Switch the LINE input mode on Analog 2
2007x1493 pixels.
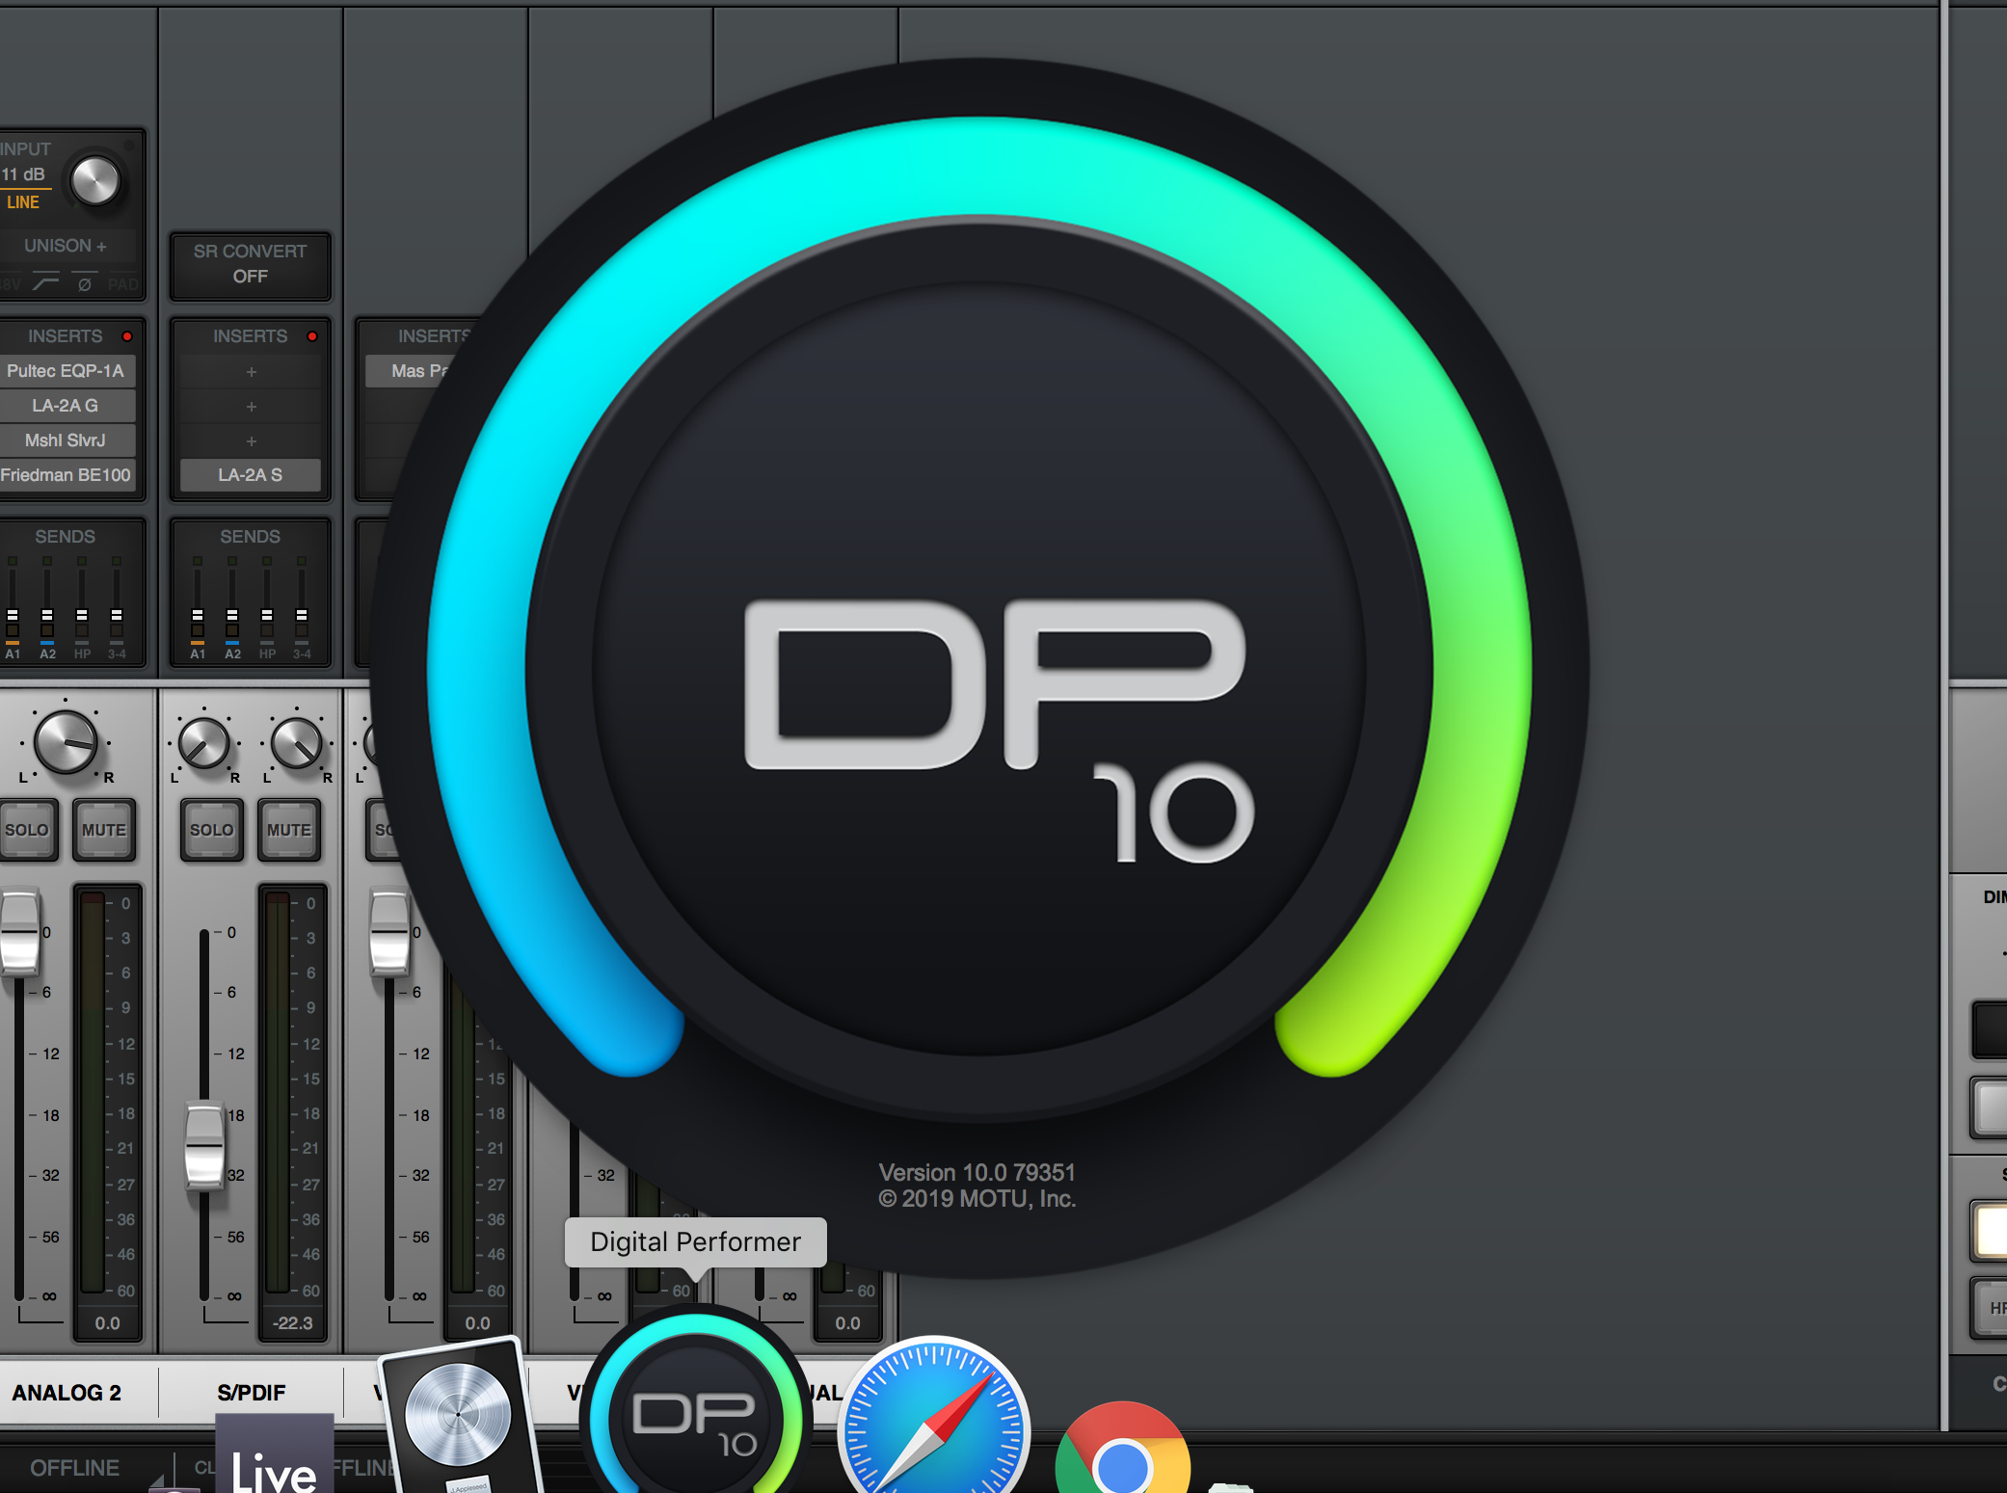23,202
